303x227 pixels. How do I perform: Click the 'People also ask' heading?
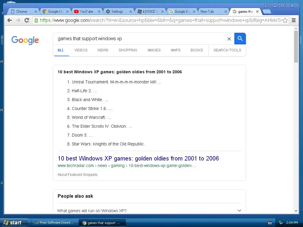point(75,196)
